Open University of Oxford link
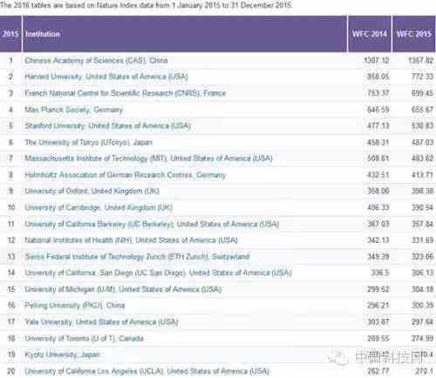The image size is (436, 378). [x=92, y=191]
